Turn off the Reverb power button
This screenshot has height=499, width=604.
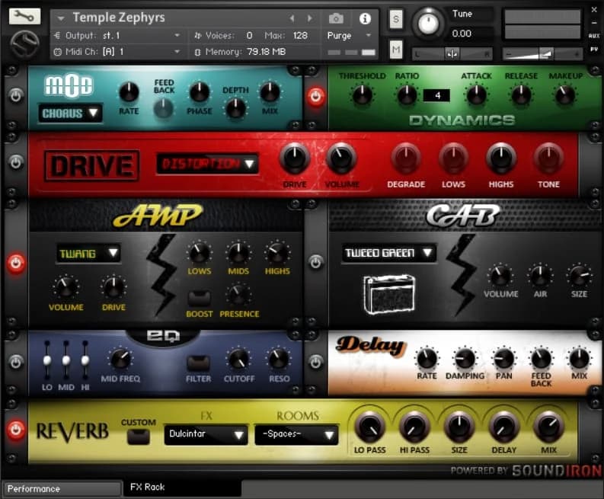(x=15, y=429)
